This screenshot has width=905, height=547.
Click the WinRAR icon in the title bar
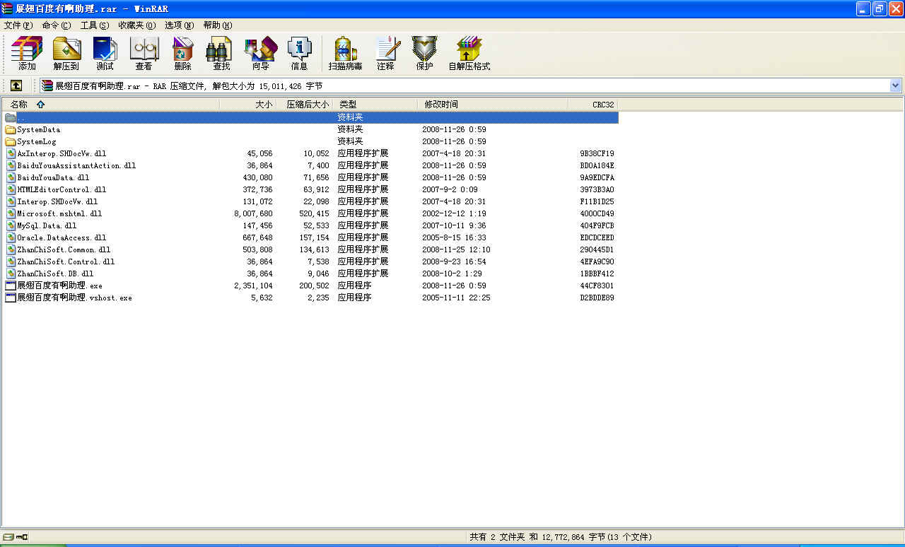8,8
